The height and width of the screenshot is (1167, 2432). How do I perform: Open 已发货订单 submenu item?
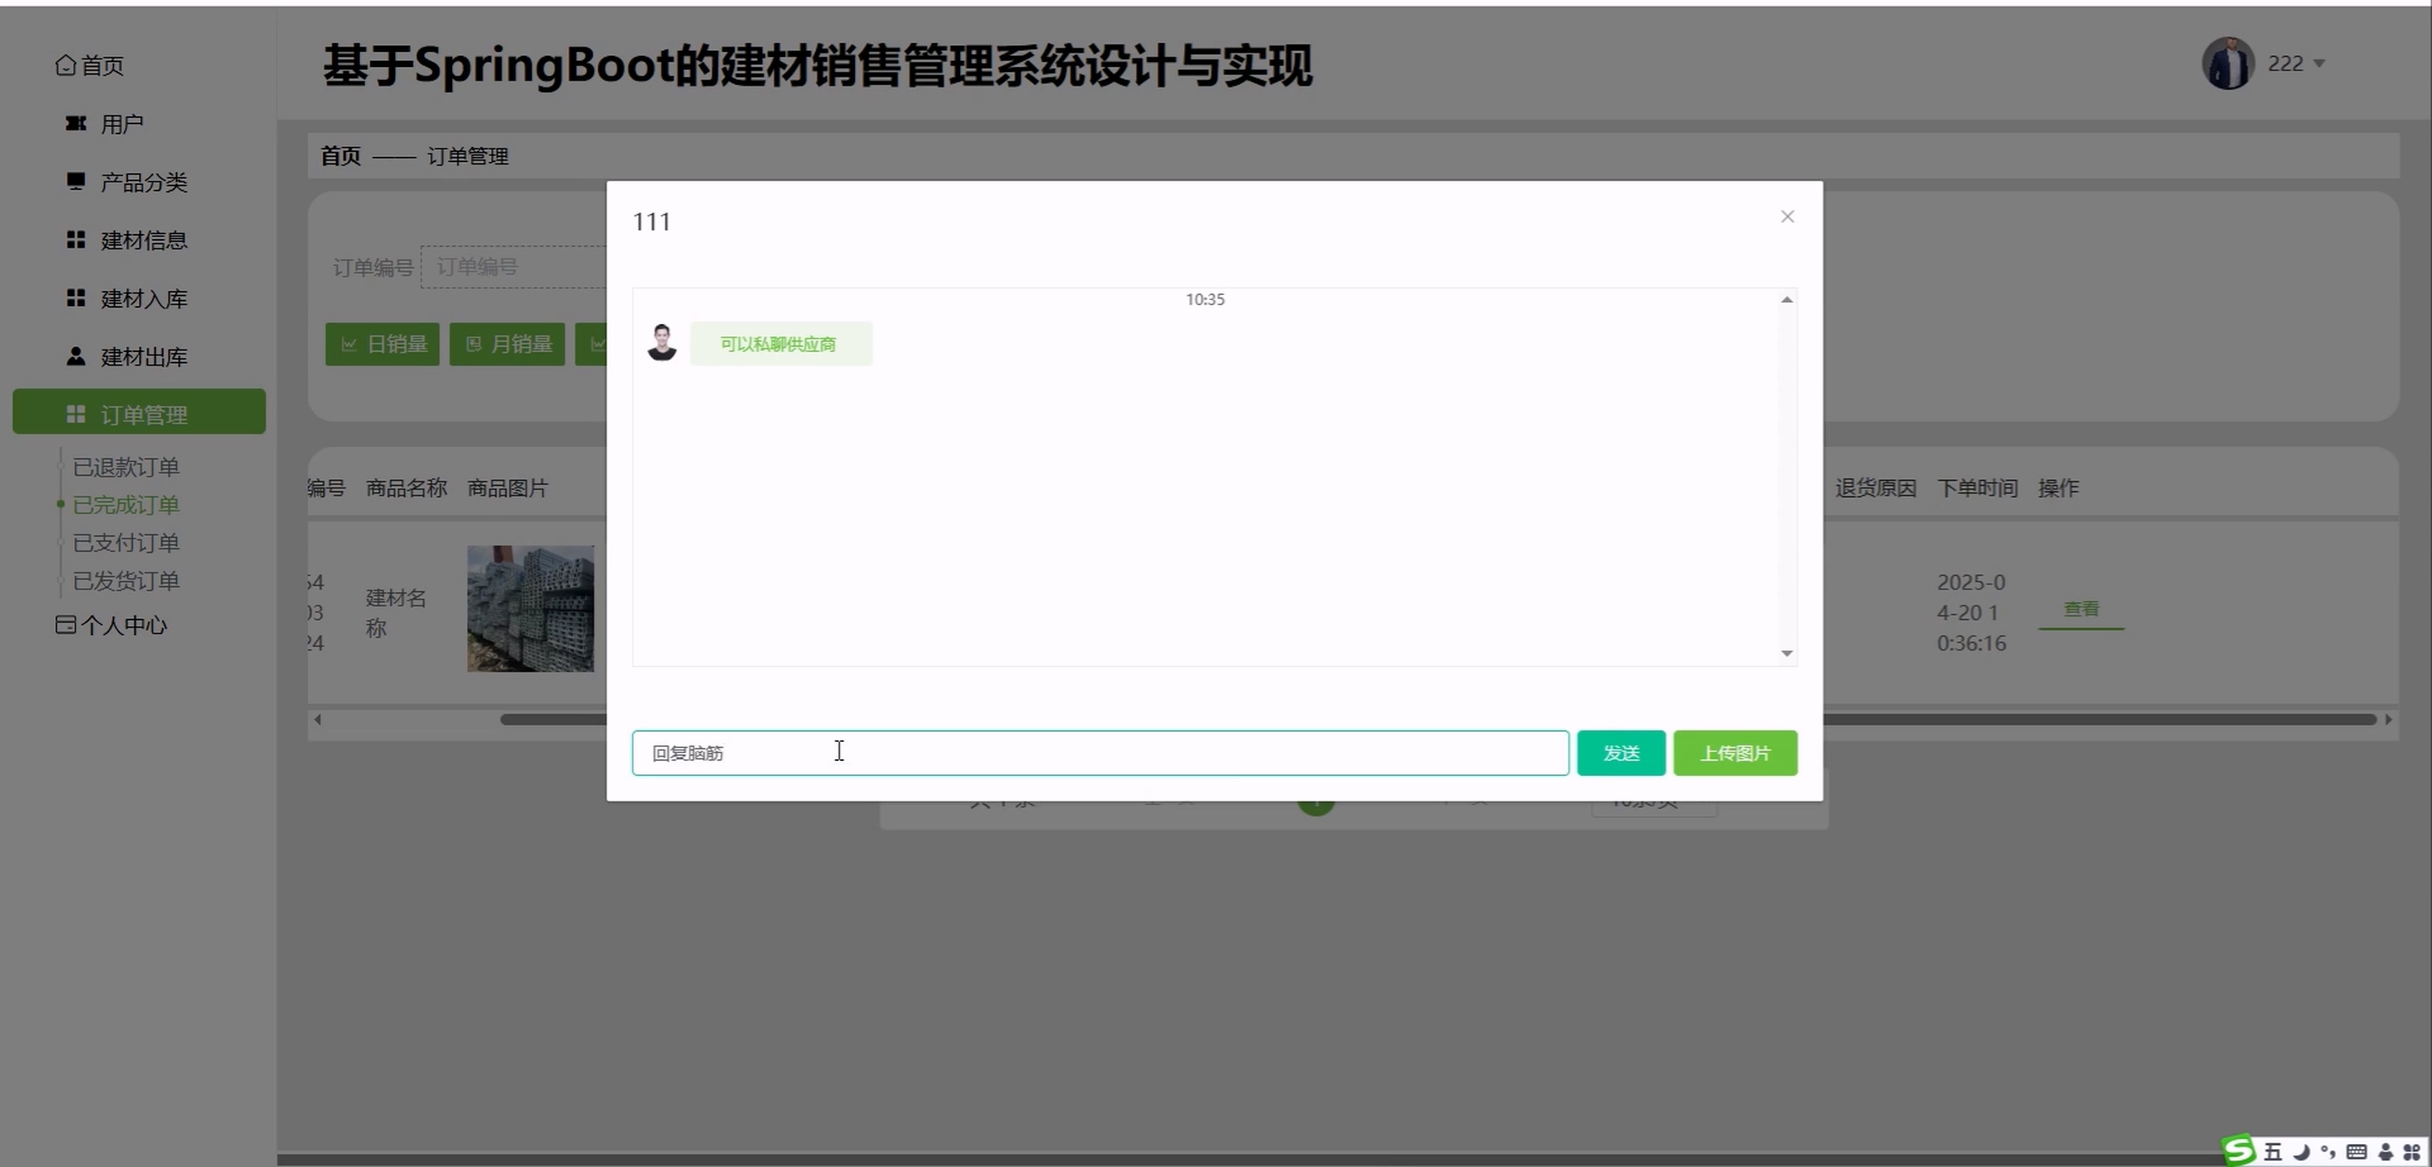[126, 581]
